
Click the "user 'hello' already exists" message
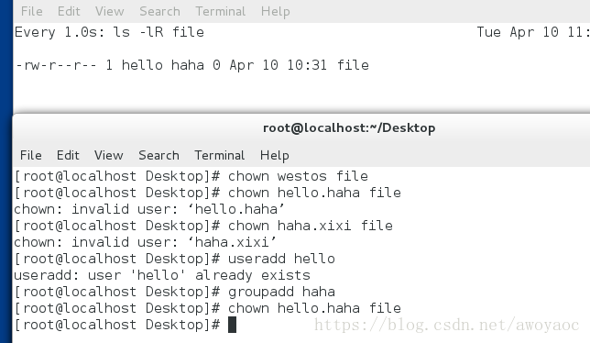coord(162,275)
